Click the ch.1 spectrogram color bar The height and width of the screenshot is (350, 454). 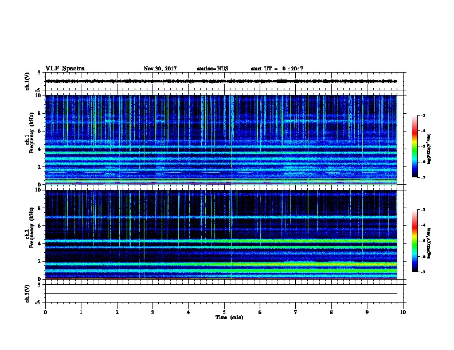414,146
